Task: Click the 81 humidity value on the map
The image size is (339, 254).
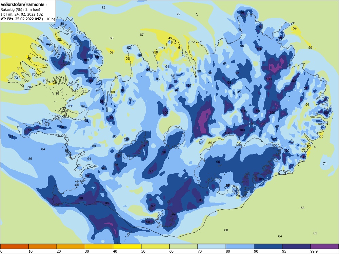Action: pos(70,106)
